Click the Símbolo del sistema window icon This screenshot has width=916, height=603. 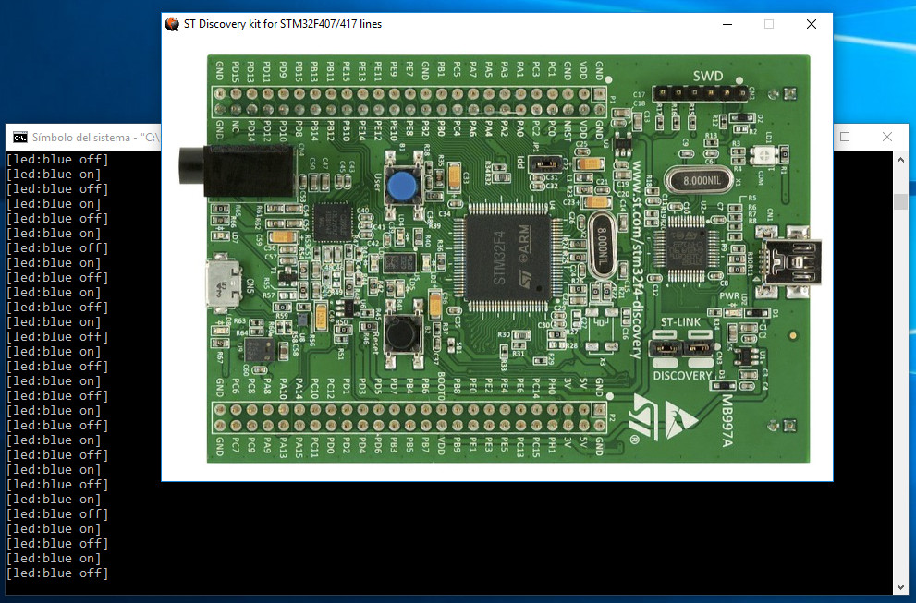tap(20, 138)
